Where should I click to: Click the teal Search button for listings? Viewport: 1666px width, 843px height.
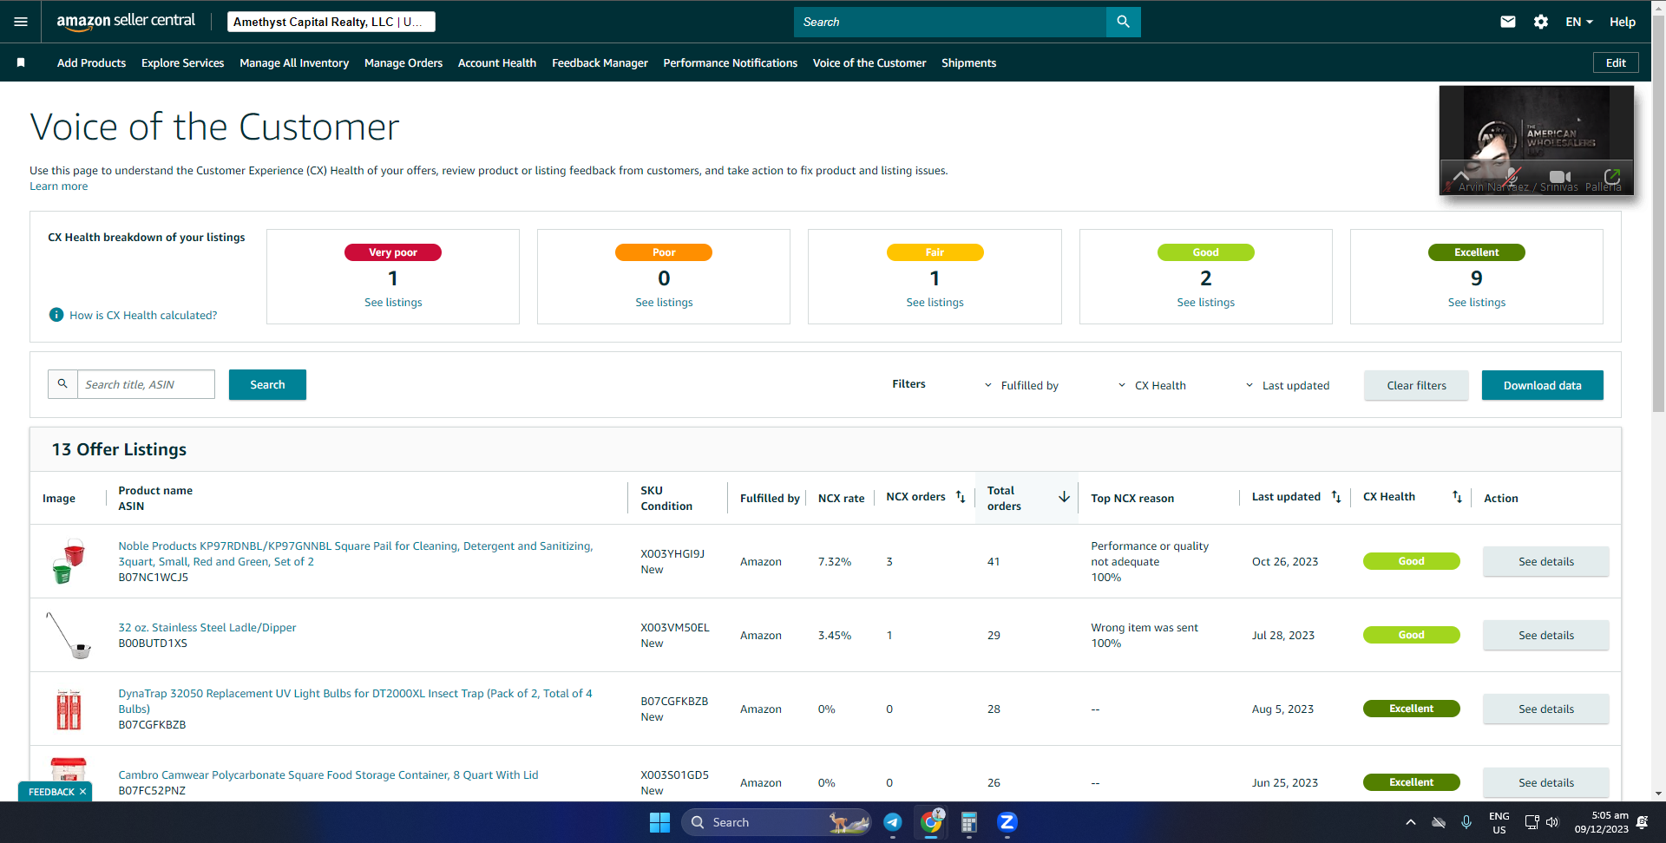[267, 384]
